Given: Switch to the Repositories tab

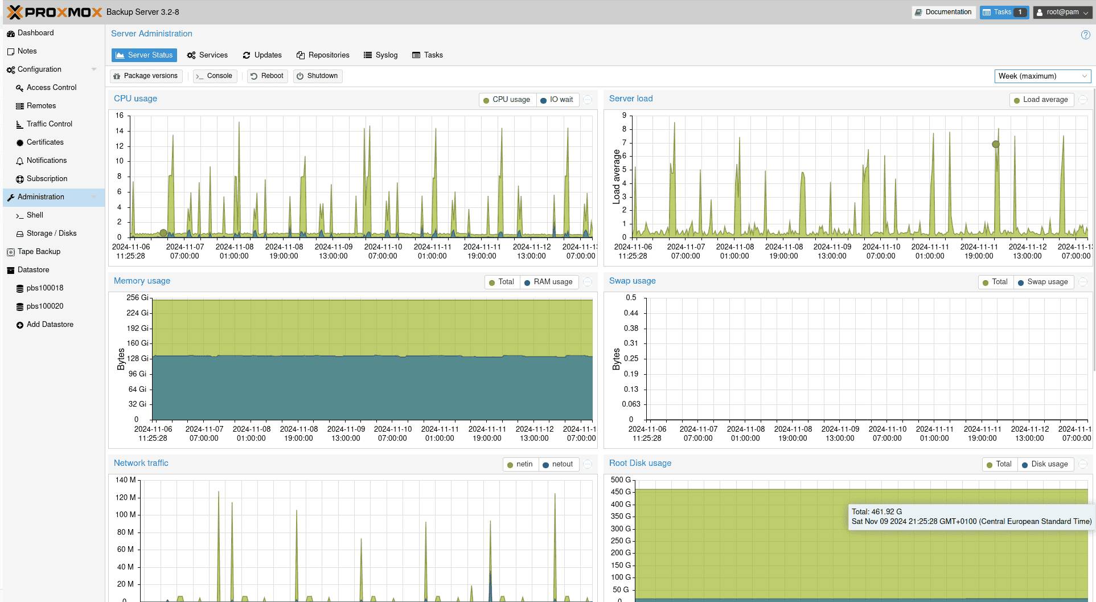Looking at the screenshot, I should (x=323, y=55).
